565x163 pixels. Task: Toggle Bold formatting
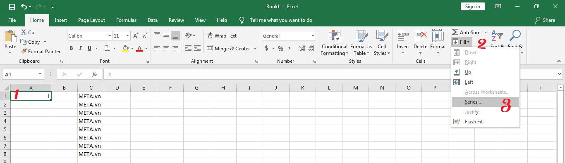tap(71, 48)
